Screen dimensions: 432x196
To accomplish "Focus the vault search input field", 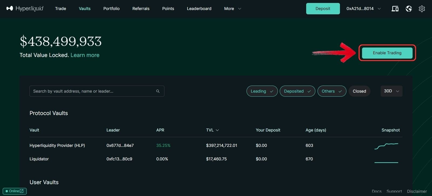I will (x=97, y=91).
